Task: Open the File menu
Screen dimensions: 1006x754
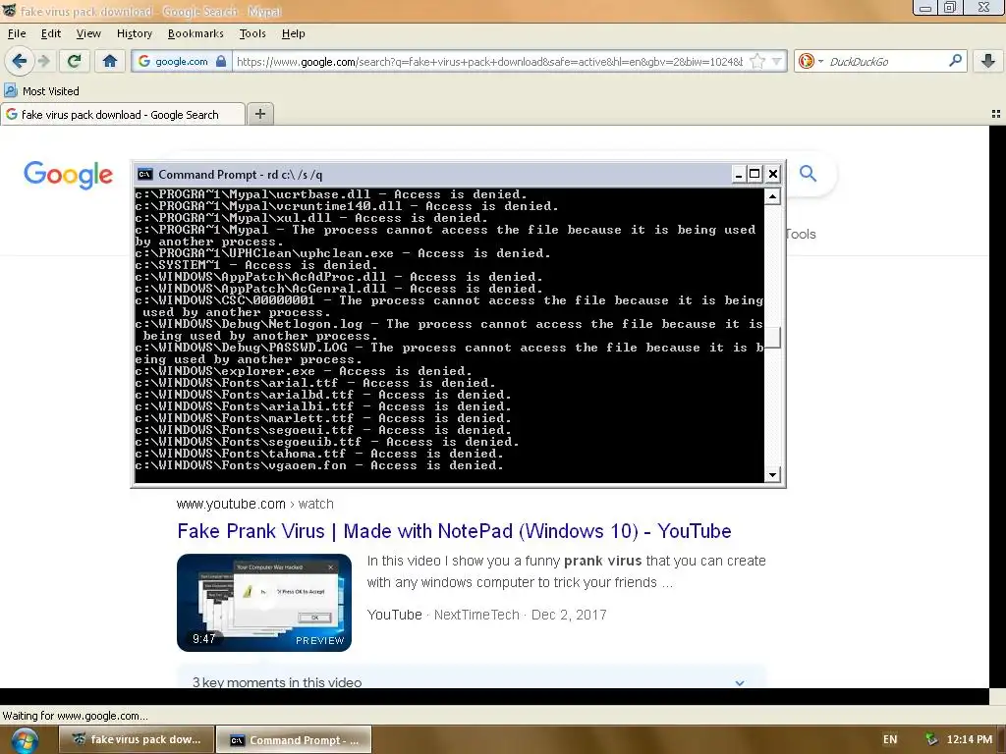Action: 17,33
